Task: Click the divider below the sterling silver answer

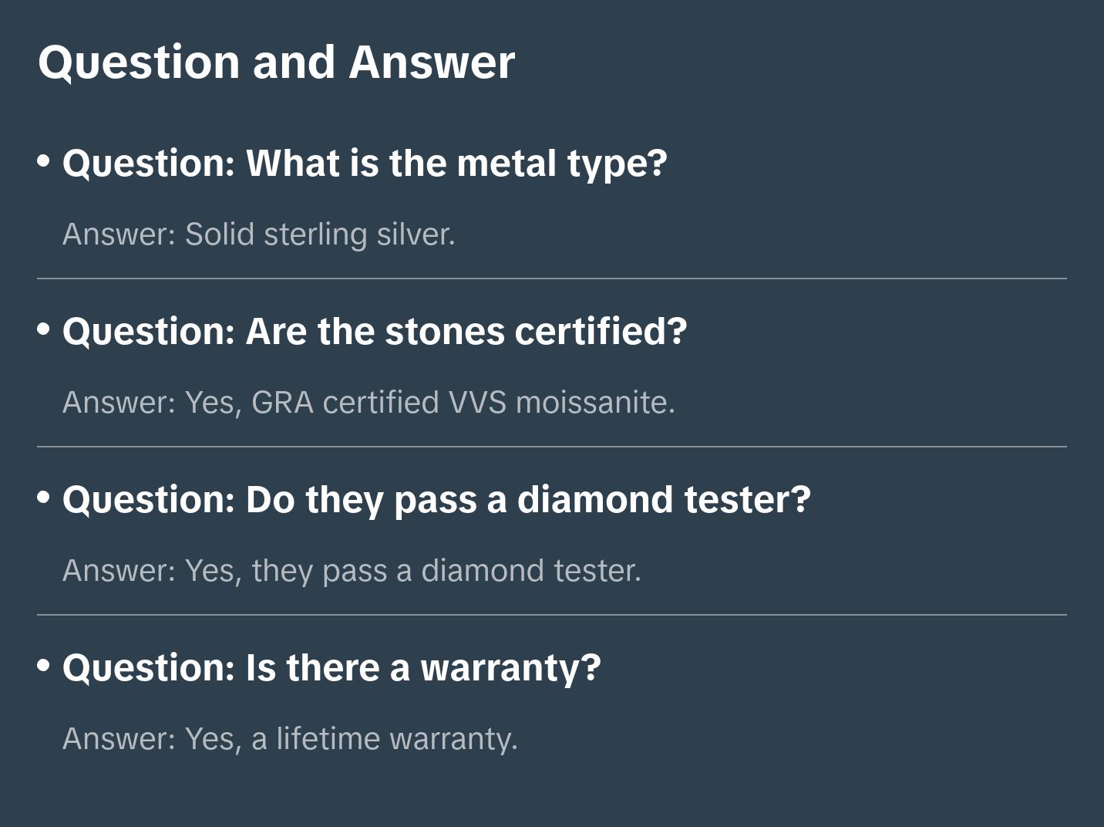Action: tap(552, 278)
